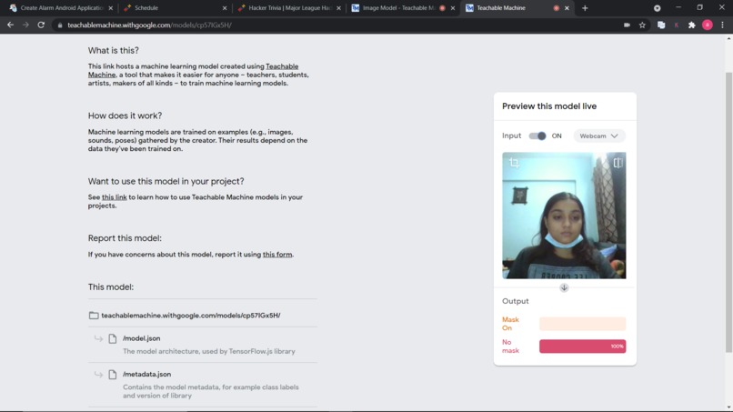The height and width of the screenshot is (412, 733).
Task: Close the active Teachable Machine tab
Action: [x=567, y=8]
